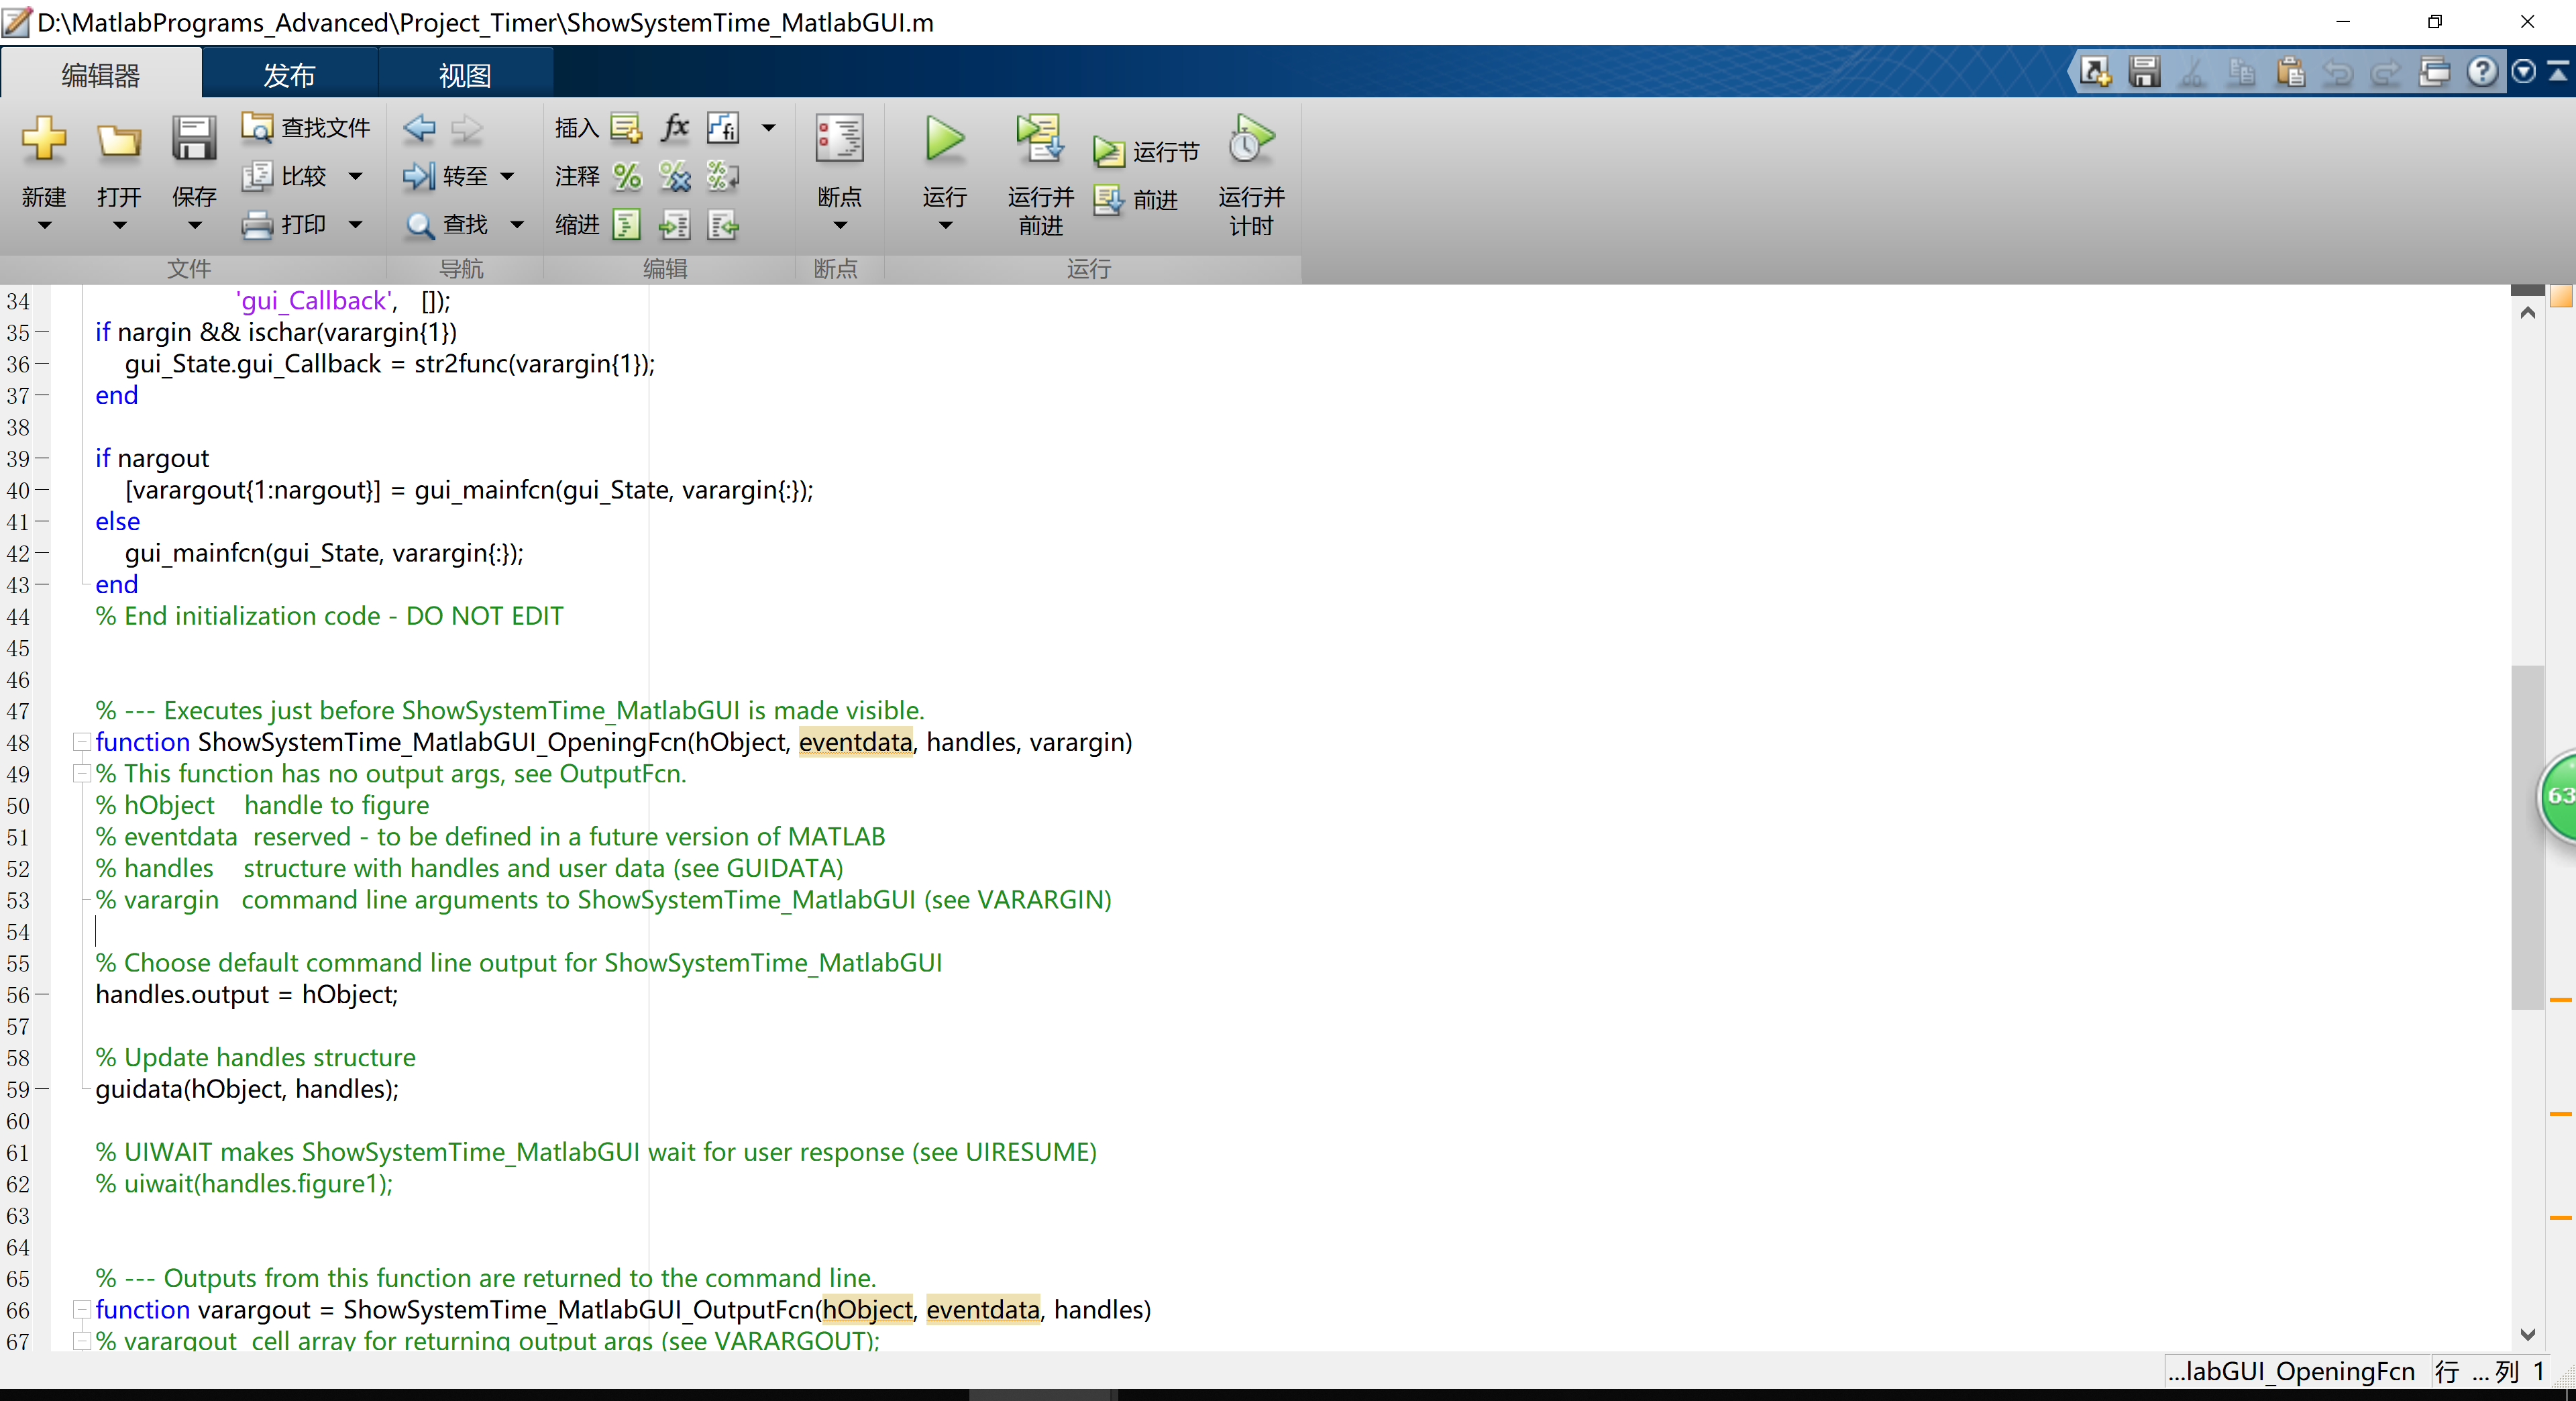Screen dimensions: 2576x1401
Task: Set breakpoint on line 59 margin
Action: [42, 1090]
